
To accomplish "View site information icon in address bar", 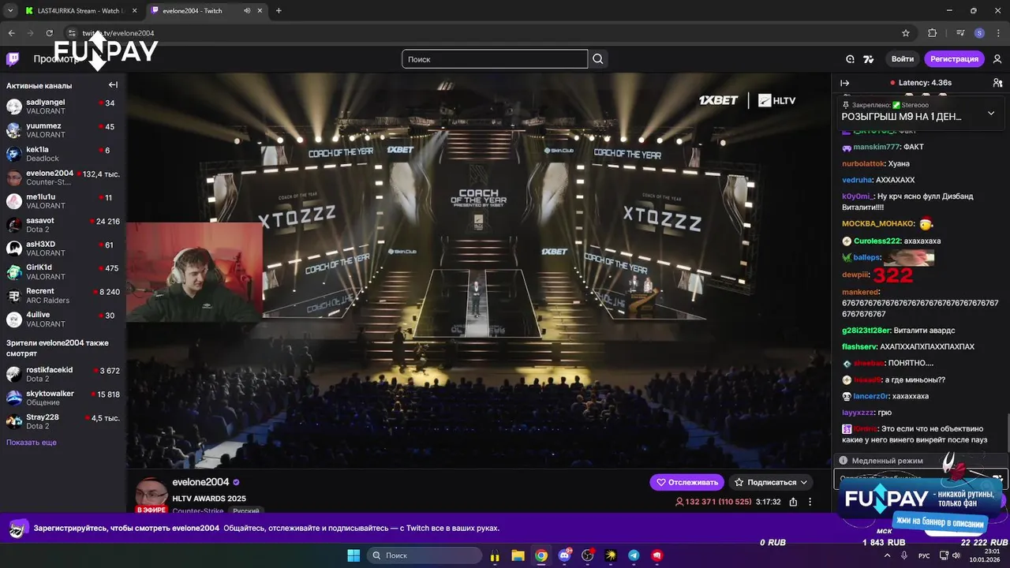I will pos(72,33).
